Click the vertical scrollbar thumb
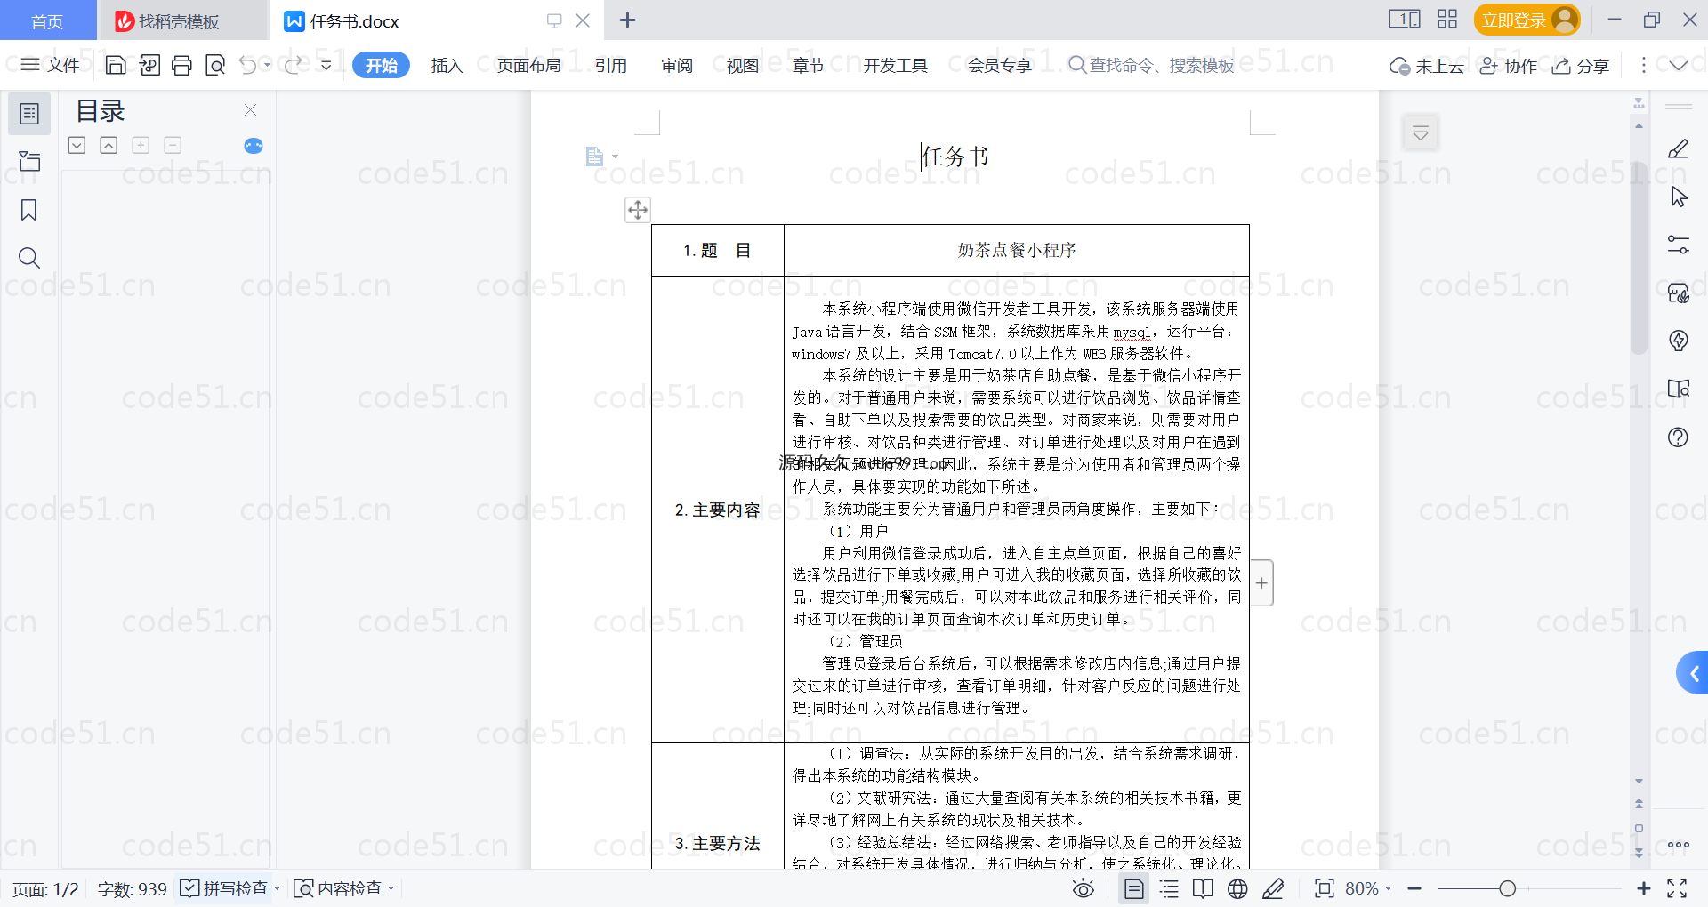The width and height of the screenshot is (1708, 907). coord(1639,258)
